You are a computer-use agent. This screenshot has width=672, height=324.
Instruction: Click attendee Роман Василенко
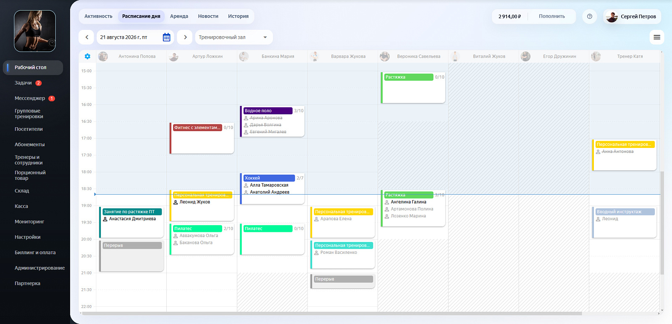[x=339, y=253]
